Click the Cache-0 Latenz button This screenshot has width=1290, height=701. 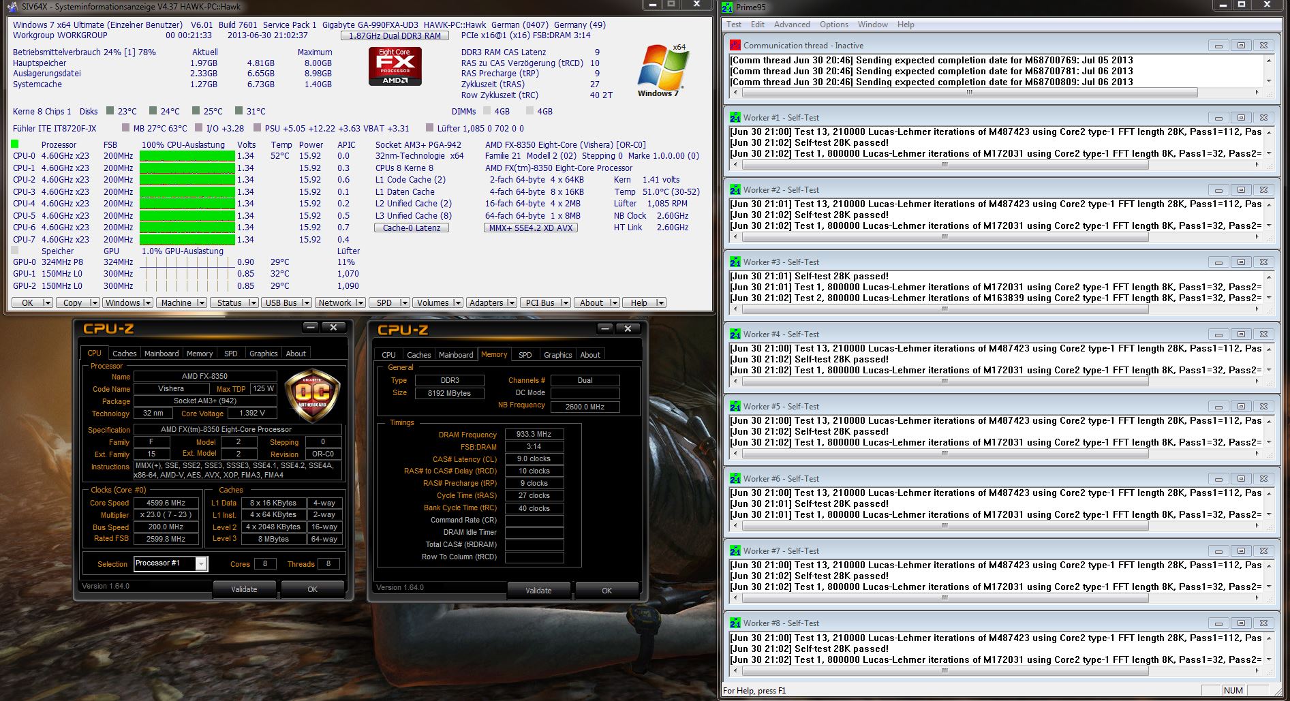412,228
